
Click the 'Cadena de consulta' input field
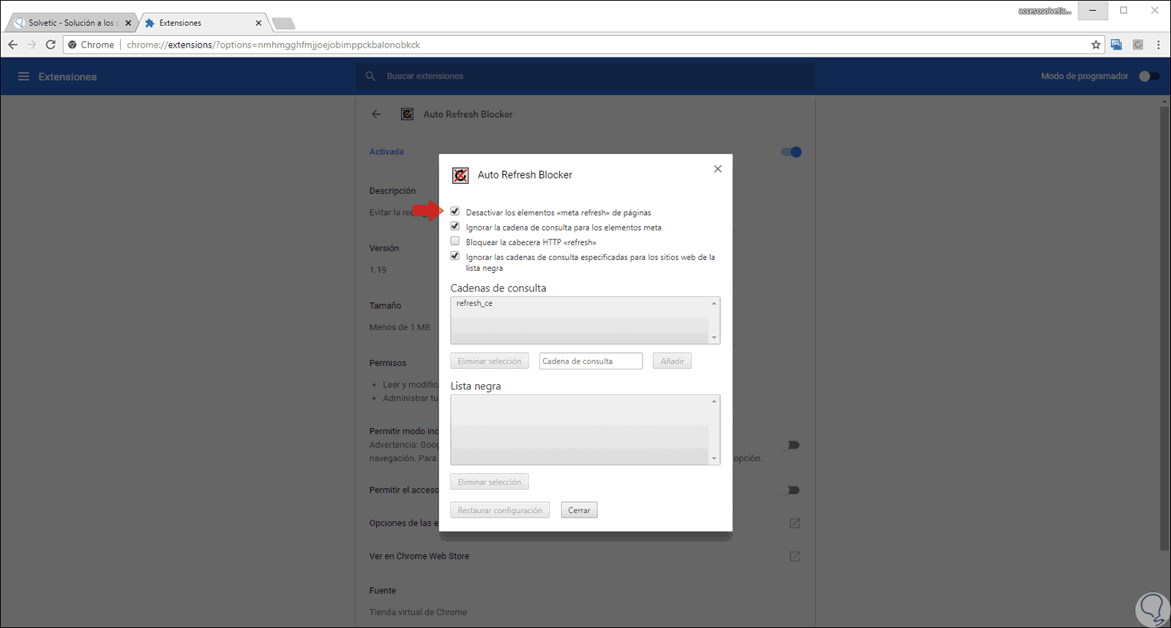(x=591, y=361)
